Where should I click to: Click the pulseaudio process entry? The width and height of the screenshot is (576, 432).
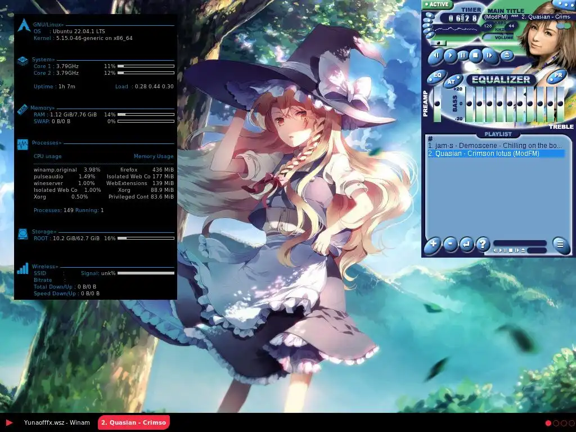(65, 177)
